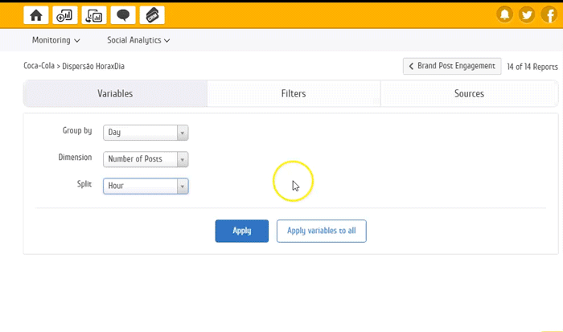This screenshot has height=332, width=563.
Task: Click the CRM tag icon
Action: point(152,14)
